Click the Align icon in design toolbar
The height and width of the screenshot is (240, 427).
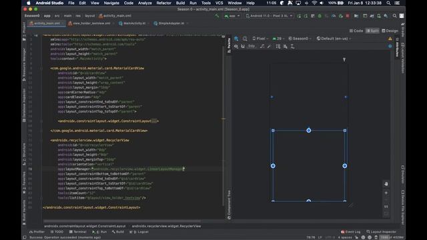pos(285,46)
